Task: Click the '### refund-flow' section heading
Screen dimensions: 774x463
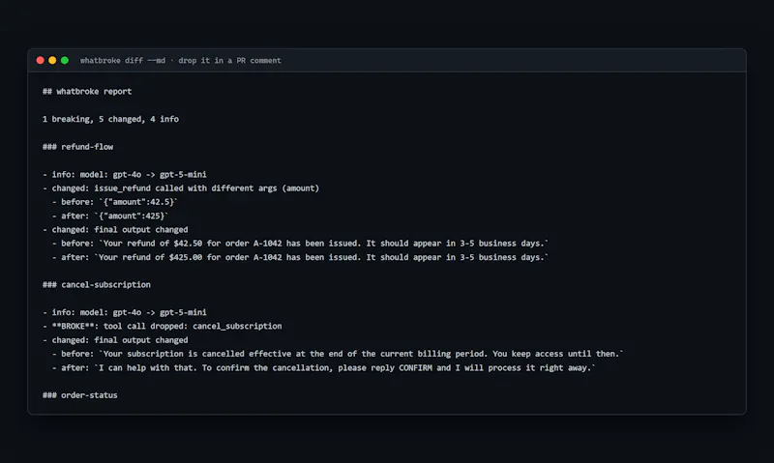Action: tap(77, 147)
